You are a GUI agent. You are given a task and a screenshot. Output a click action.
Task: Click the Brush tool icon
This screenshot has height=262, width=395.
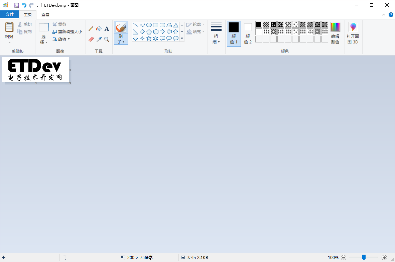(x=121, y=27)
